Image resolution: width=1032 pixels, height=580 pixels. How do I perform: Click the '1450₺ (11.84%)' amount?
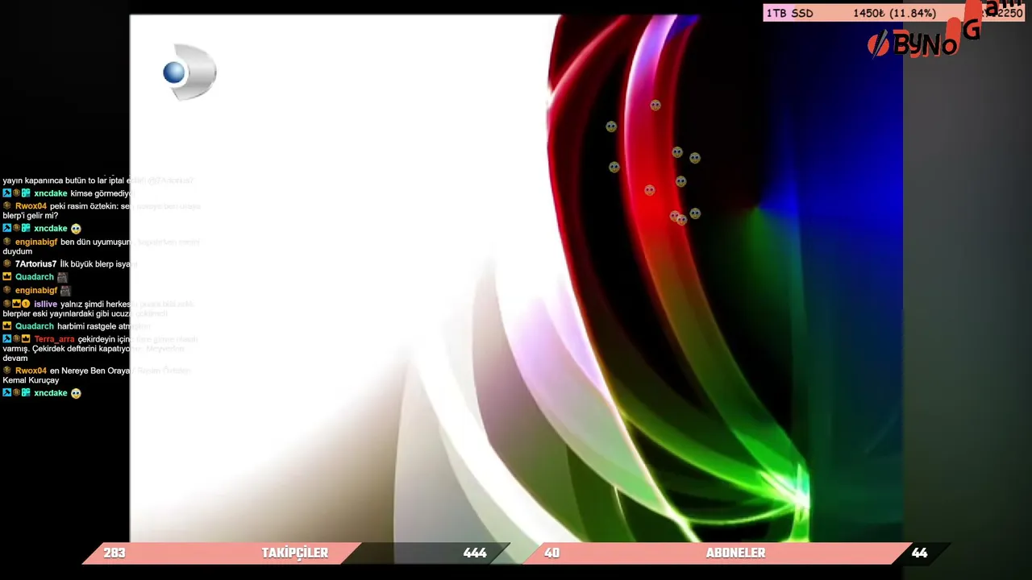point(894,13)
